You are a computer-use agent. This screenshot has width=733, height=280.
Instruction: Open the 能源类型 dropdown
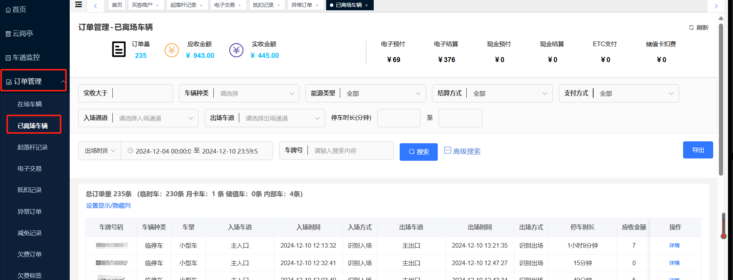366,93
